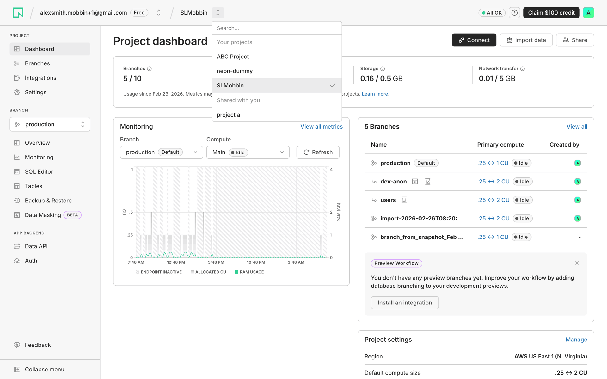Click the Share button

tap(575, 40)
